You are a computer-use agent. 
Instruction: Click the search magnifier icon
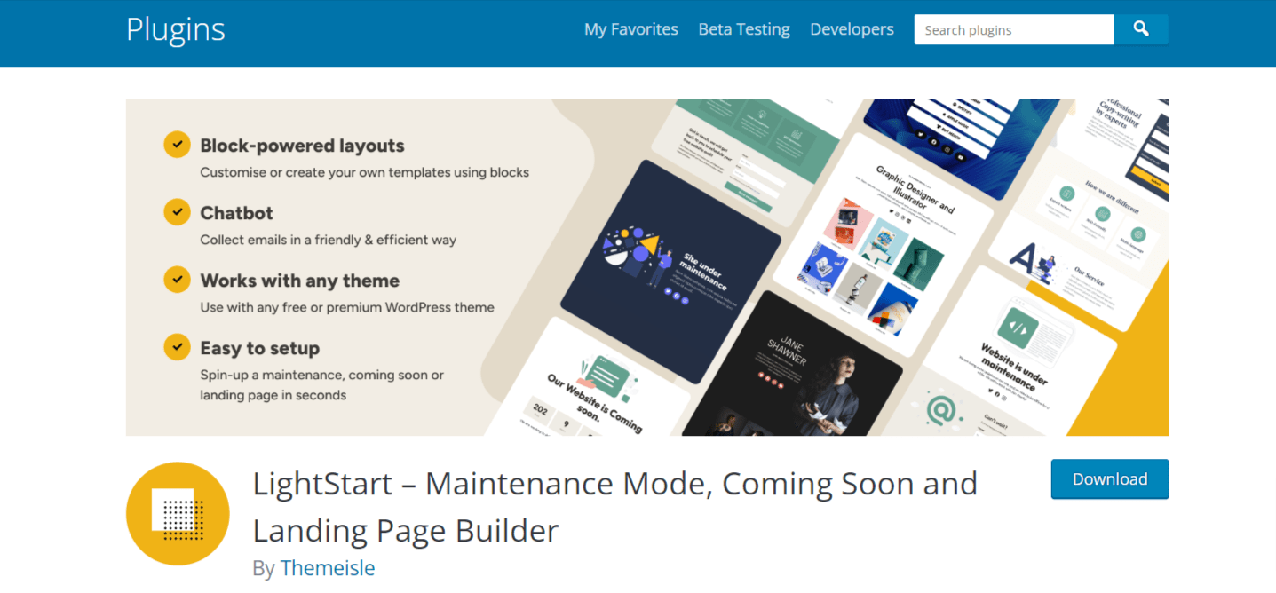1141,29
